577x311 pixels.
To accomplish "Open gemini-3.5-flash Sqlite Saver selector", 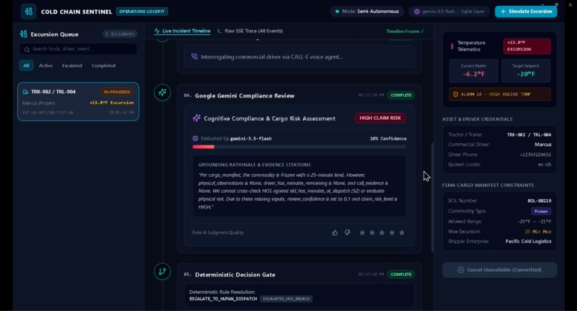I will pos(450,11).
